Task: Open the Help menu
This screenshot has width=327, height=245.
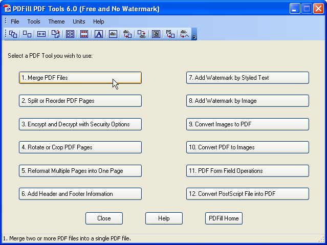Action: [98, 21]
